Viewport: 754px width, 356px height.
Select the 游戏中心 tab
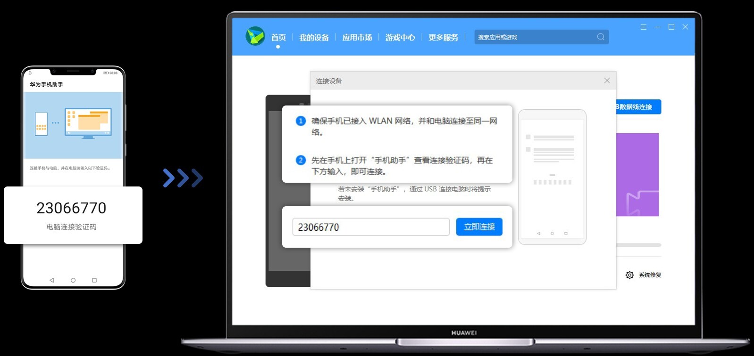tap(400, 37)
